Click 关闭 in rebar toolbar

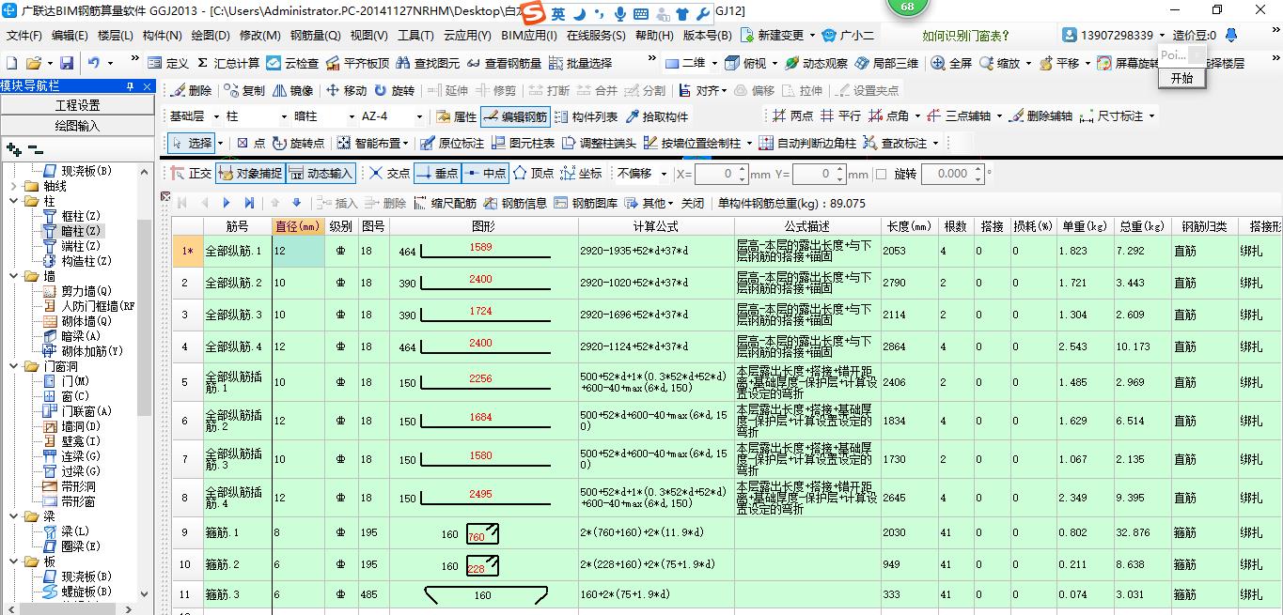pos(693,203)
